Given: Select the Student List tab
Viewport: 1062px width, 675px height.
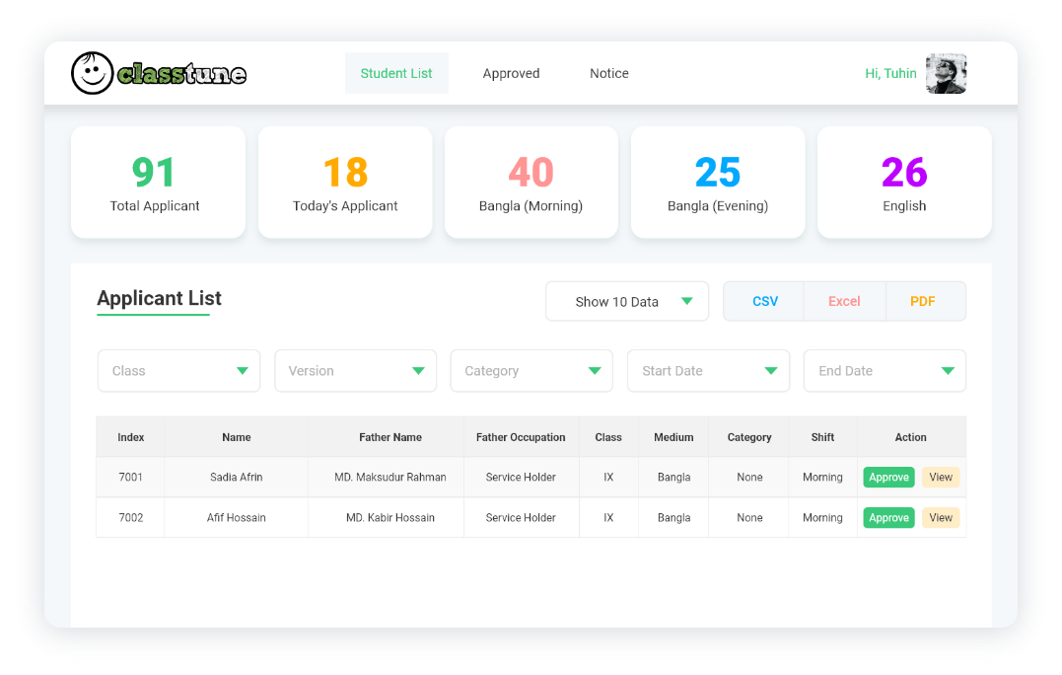Looking at the screenshot, I should tap(396, 73).
